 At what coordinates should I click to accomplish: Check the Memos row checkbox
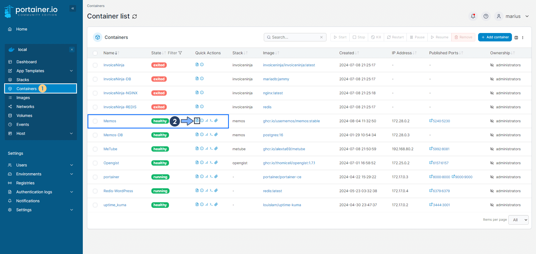click(95, 121)
